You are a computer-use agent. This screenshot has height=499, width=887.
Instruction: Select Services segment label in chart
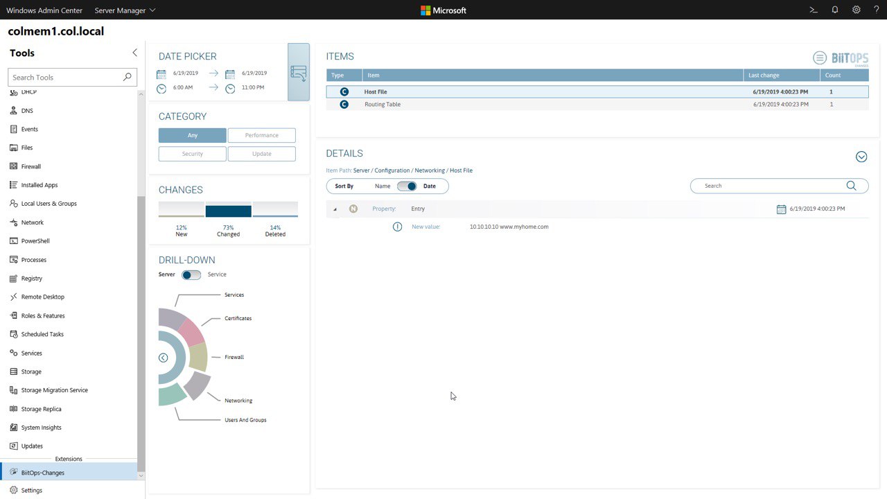click(234, 295)
